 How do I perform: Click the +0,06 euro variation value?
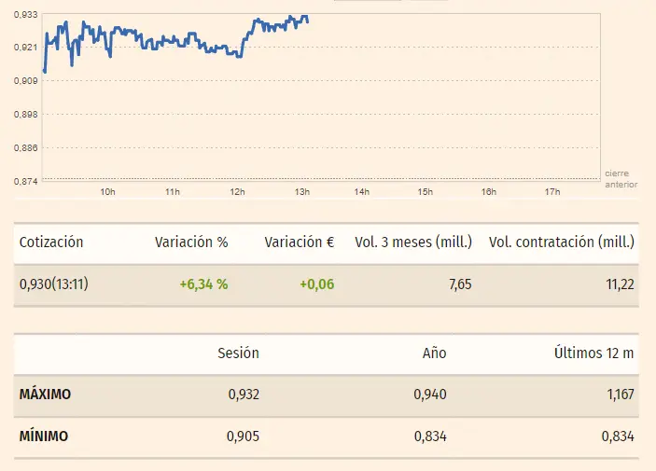(x=316, y=284)
